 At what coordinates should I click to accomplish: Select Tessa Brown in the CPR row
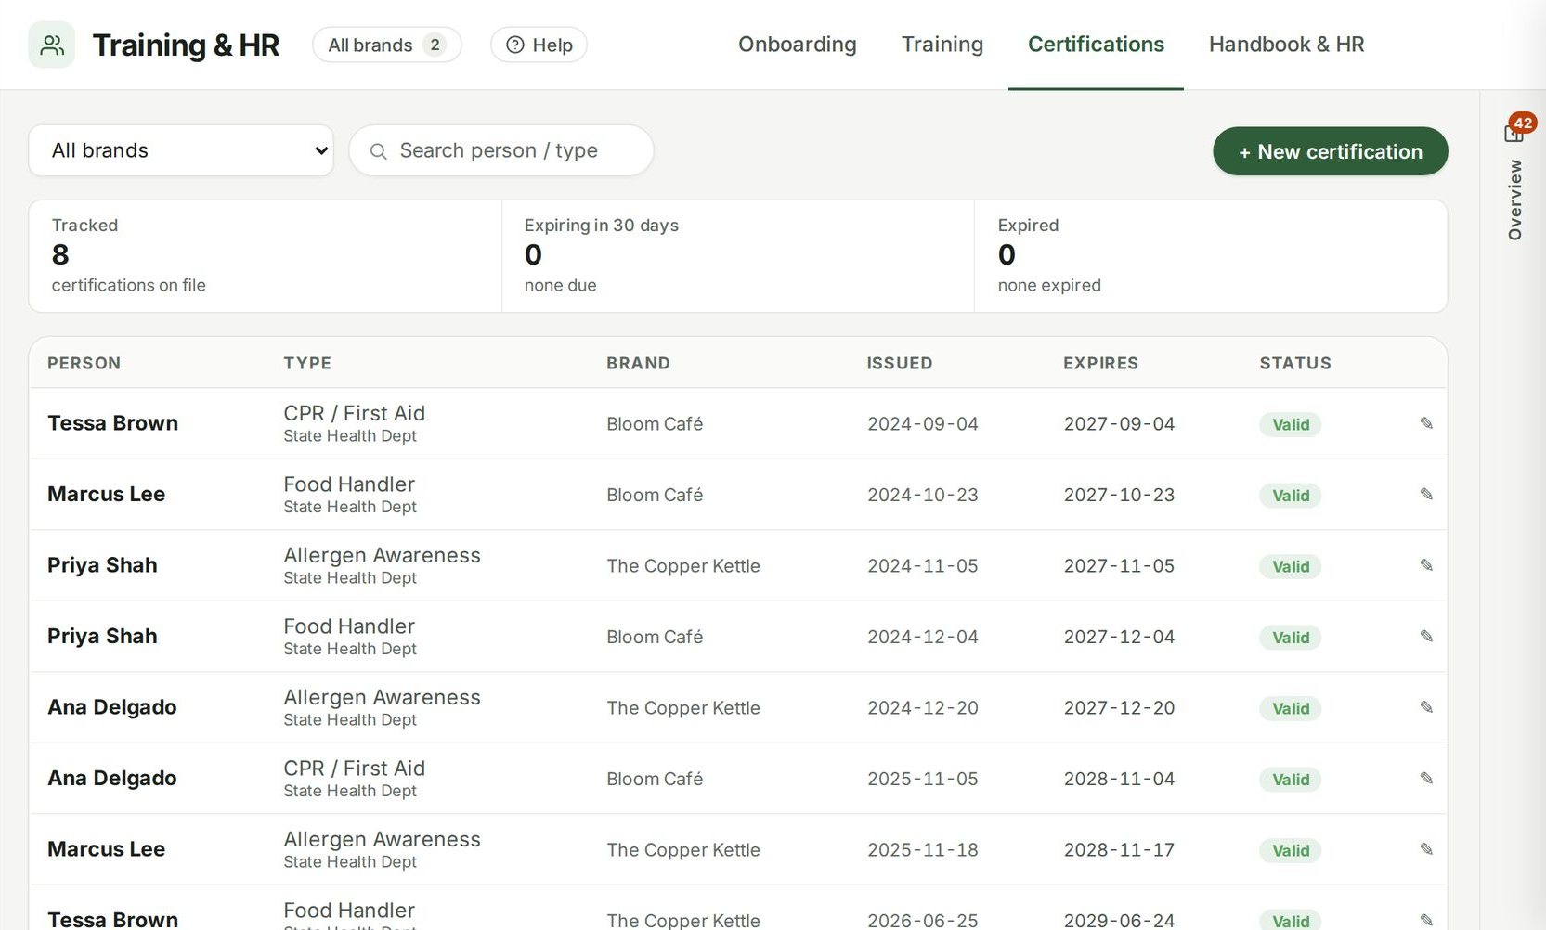(x=112, y=423)
